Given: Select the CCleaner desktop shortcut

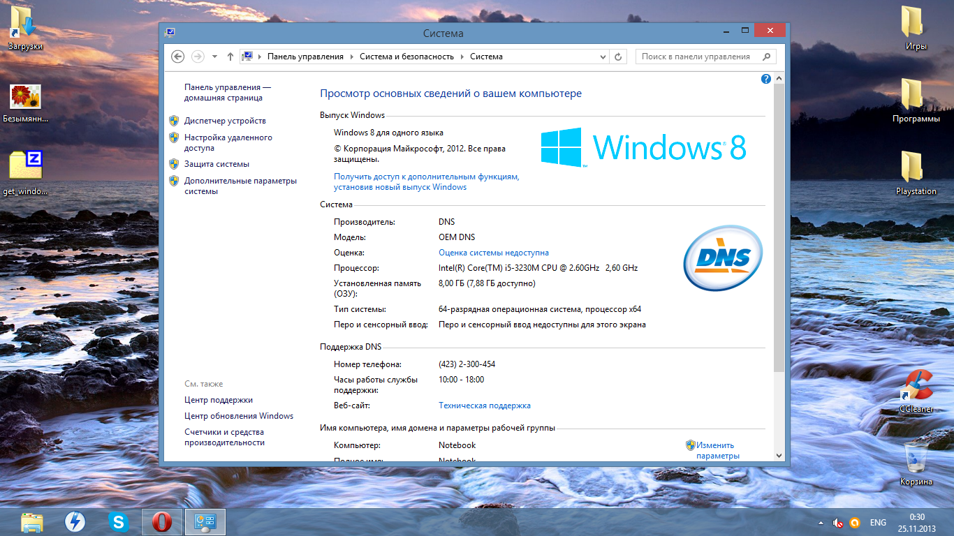Looking at the screenshot, I should tap(916, 391).
